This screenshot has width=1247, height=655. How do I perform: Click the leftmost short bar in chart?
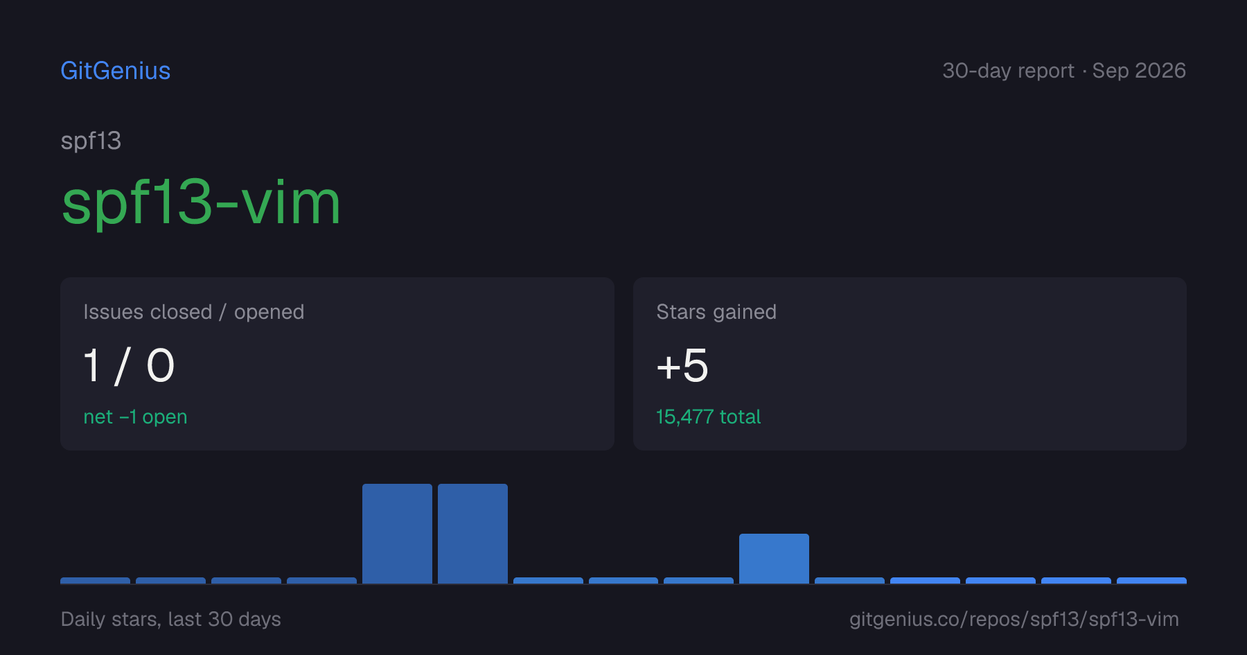95,581
